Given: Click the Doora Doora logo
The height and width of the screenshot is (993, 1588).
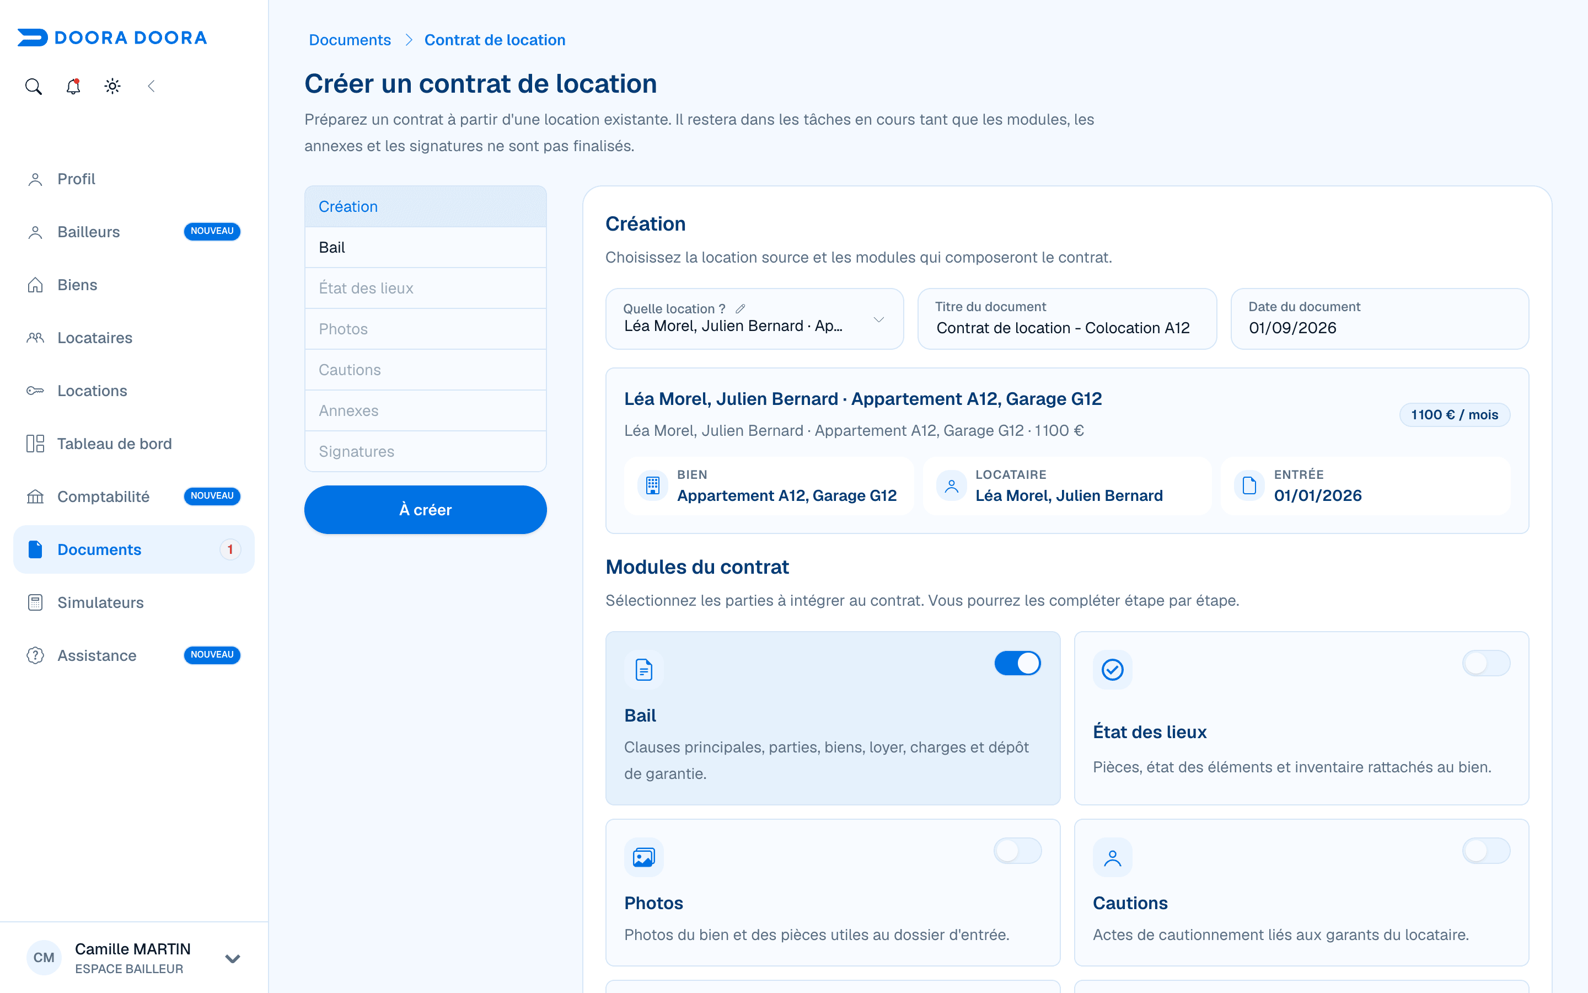Looking at the screenshot, I should pyautogui.click(x=112, y=38).
